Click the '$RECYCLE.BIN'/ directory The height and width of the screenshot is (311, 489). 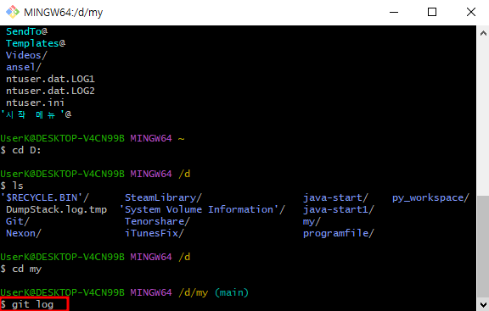click(45, 197)
